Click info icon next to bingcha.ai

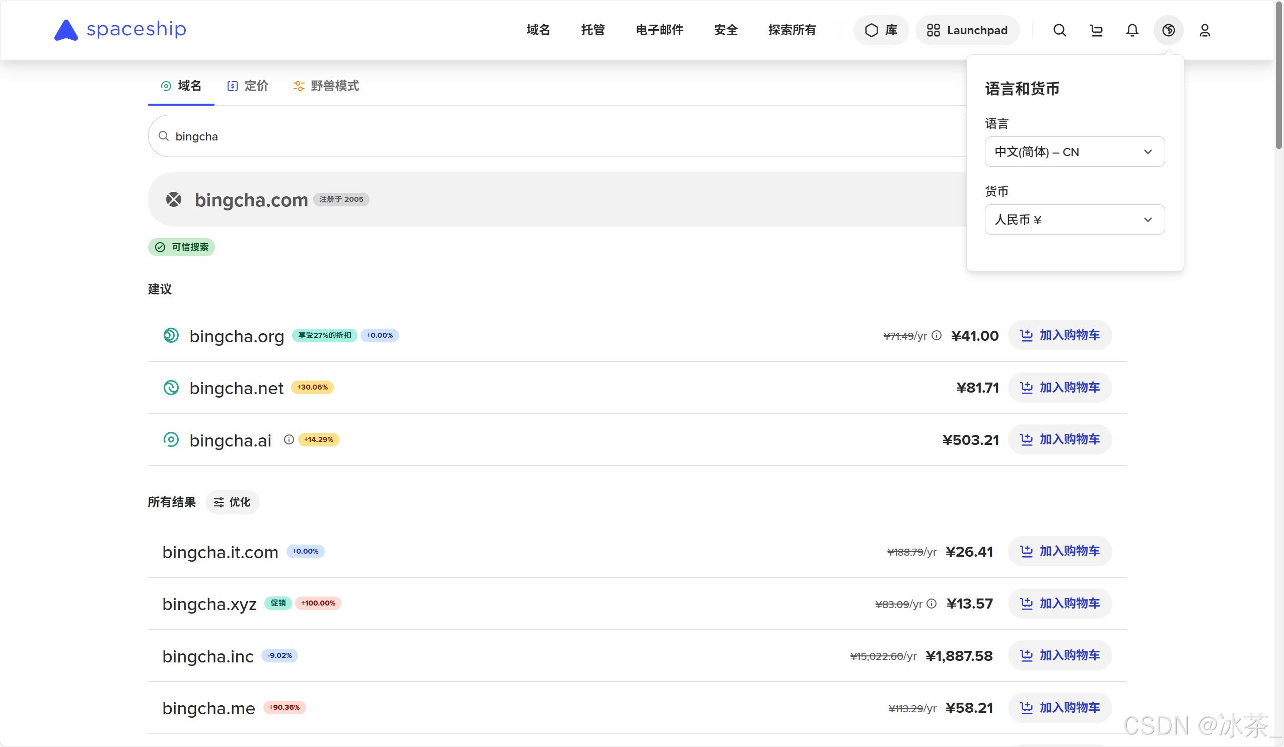(289, 439)
